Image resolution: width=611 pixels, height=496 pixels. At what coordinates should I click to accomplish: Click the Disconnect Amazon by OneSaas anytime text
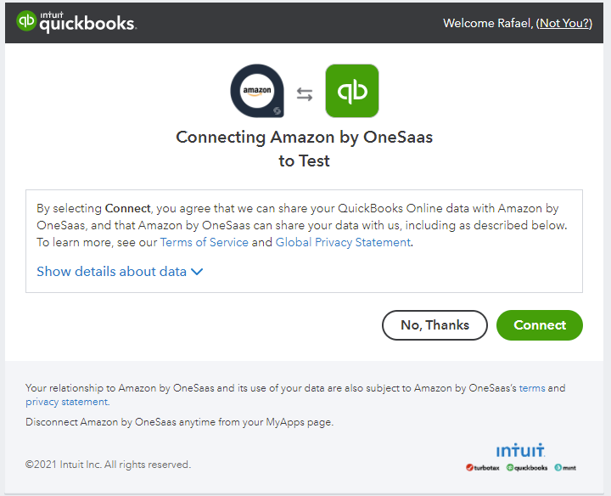point(180,422)
